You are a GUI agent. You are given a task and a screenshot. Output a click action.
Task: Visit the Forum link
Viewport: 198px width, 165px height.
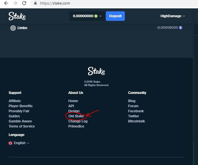133,106
